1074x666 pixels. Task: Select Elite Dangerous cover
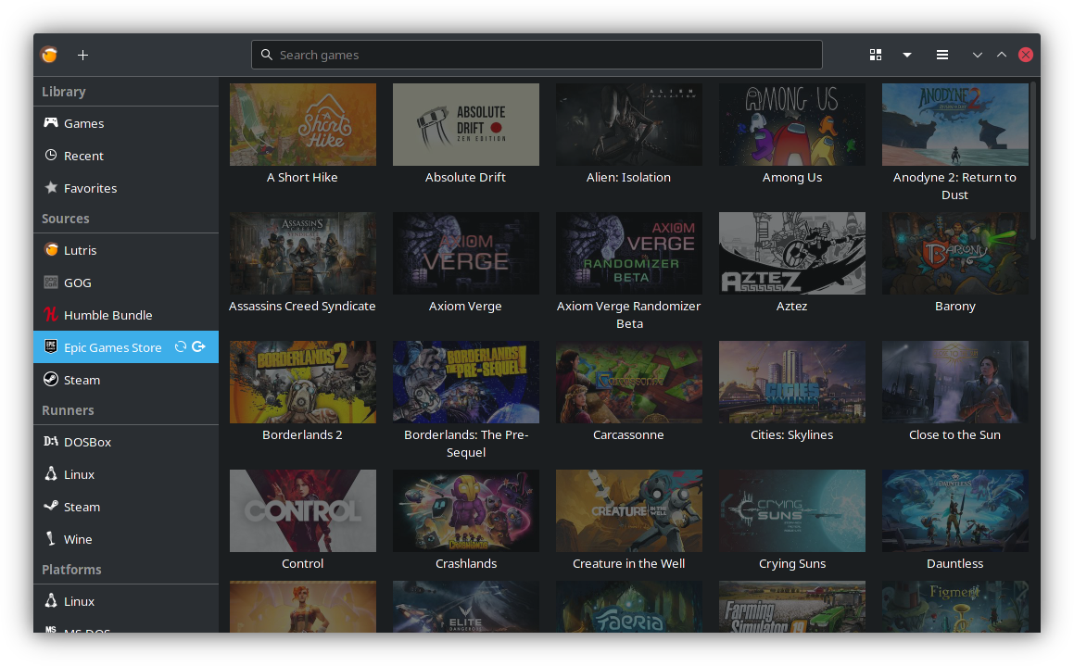click(x=466, y=607)
